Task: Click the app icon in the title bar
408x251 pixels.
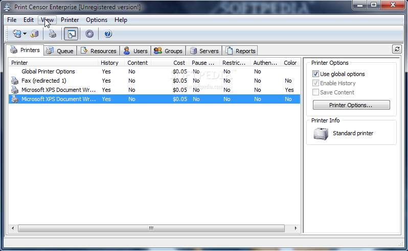Action: (8, 7)
